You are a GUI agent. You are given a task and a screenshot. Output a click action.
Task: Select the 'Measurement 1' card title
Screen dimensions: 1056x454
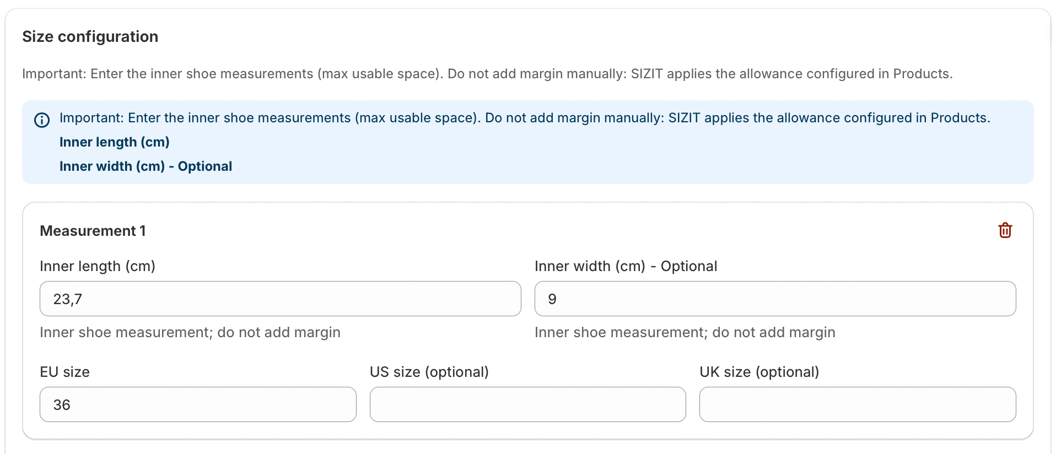tap(93, 231)
